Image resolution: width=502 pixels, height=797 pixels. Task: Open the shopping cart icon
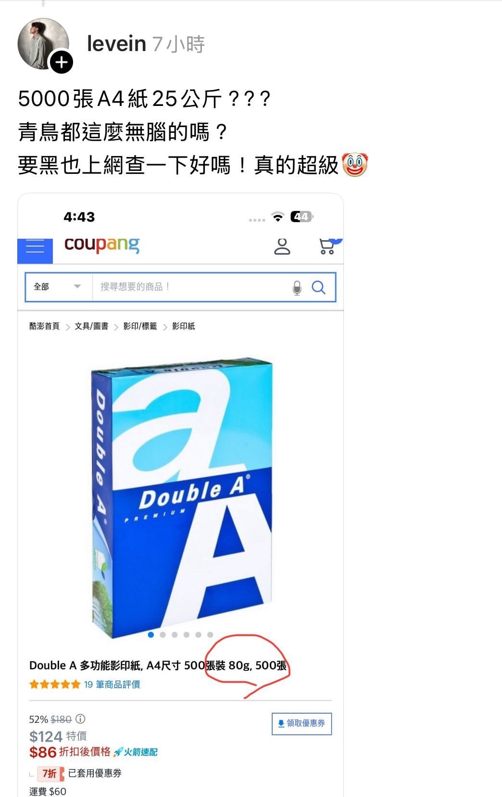click(x=328, y=246)
